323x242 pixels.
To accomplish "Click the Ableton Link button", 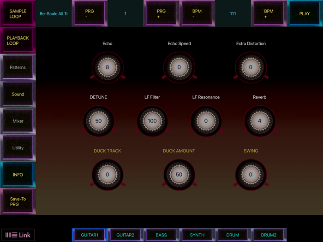I will [18, 235].
